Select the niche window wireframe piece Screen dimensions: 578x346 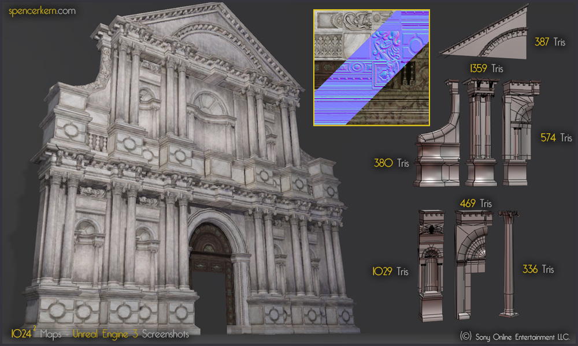tap(431, 265)
